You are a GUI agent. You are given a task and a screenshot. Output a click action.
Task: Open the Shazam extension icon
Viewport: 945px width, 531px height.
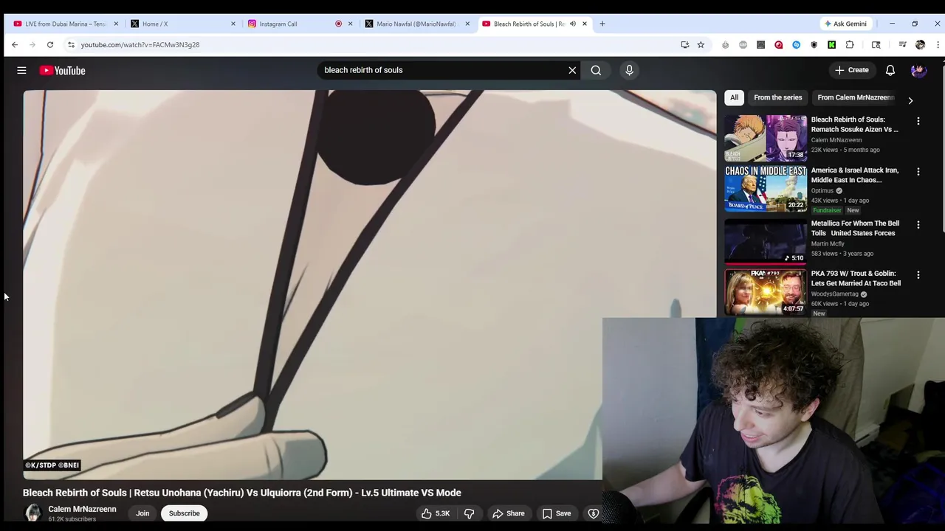pyautogui.click(x=796, y=45)
